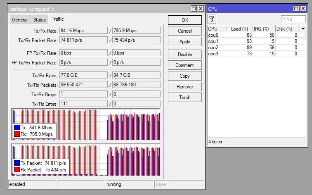This screenshot has width=312, height=195.
Task: Click the blue Tx swatch in rate graph legend
Action: click(x=17, y=128)
